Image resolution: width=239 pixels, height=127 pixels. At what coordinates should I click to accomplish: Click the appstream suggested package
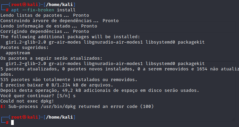18,53
